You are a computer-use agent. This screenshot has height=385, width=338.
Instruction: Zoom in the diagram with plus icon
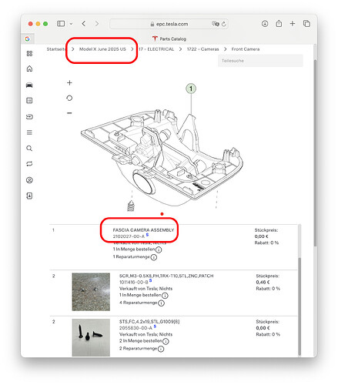69,82
